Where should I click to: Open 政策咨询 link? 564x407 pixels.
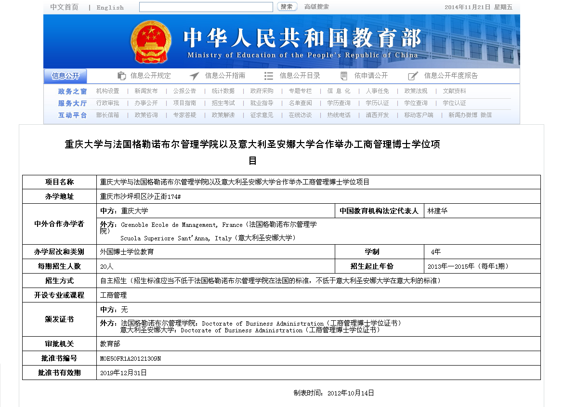point(146,115)
